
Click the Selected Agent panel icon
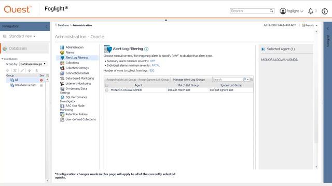click(263, 49)
